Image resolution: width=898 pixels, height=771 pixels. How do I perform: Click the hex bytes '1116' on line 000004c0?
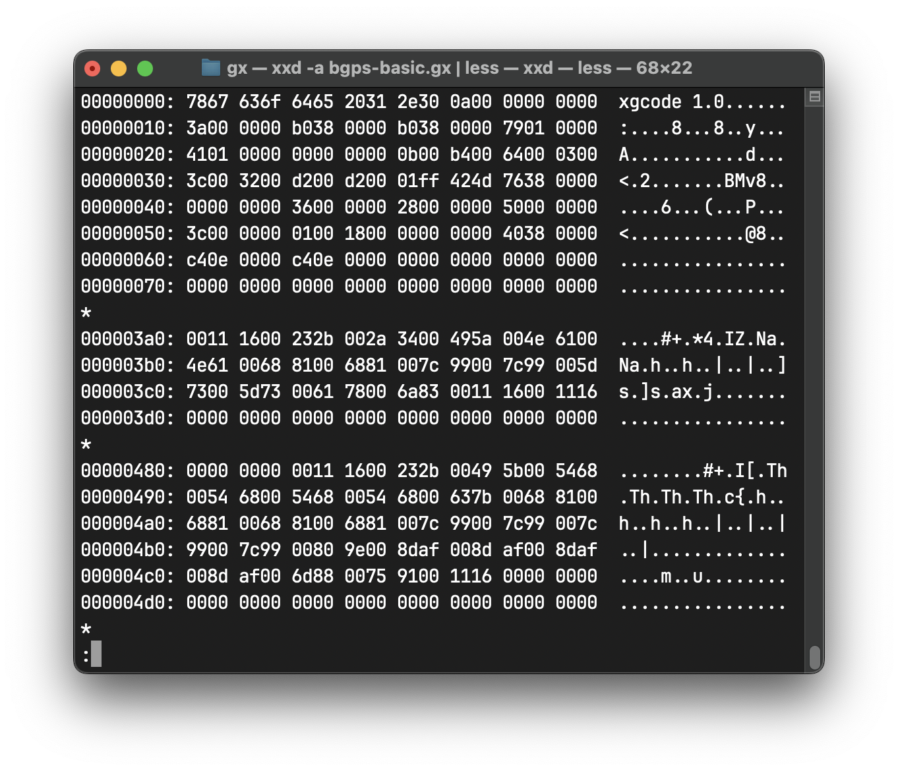tap(471, 576)
